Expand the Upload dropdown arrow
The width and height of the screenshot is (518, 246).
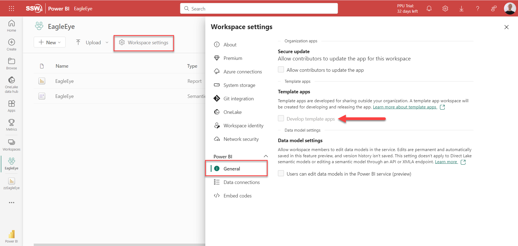click(107, 42)
